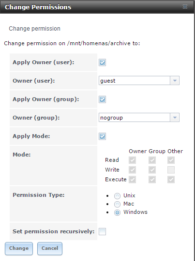Enable Other Write permission checkbox
Image resolution: width=195 pixels, height=261 pixels.
coord(171,170)
